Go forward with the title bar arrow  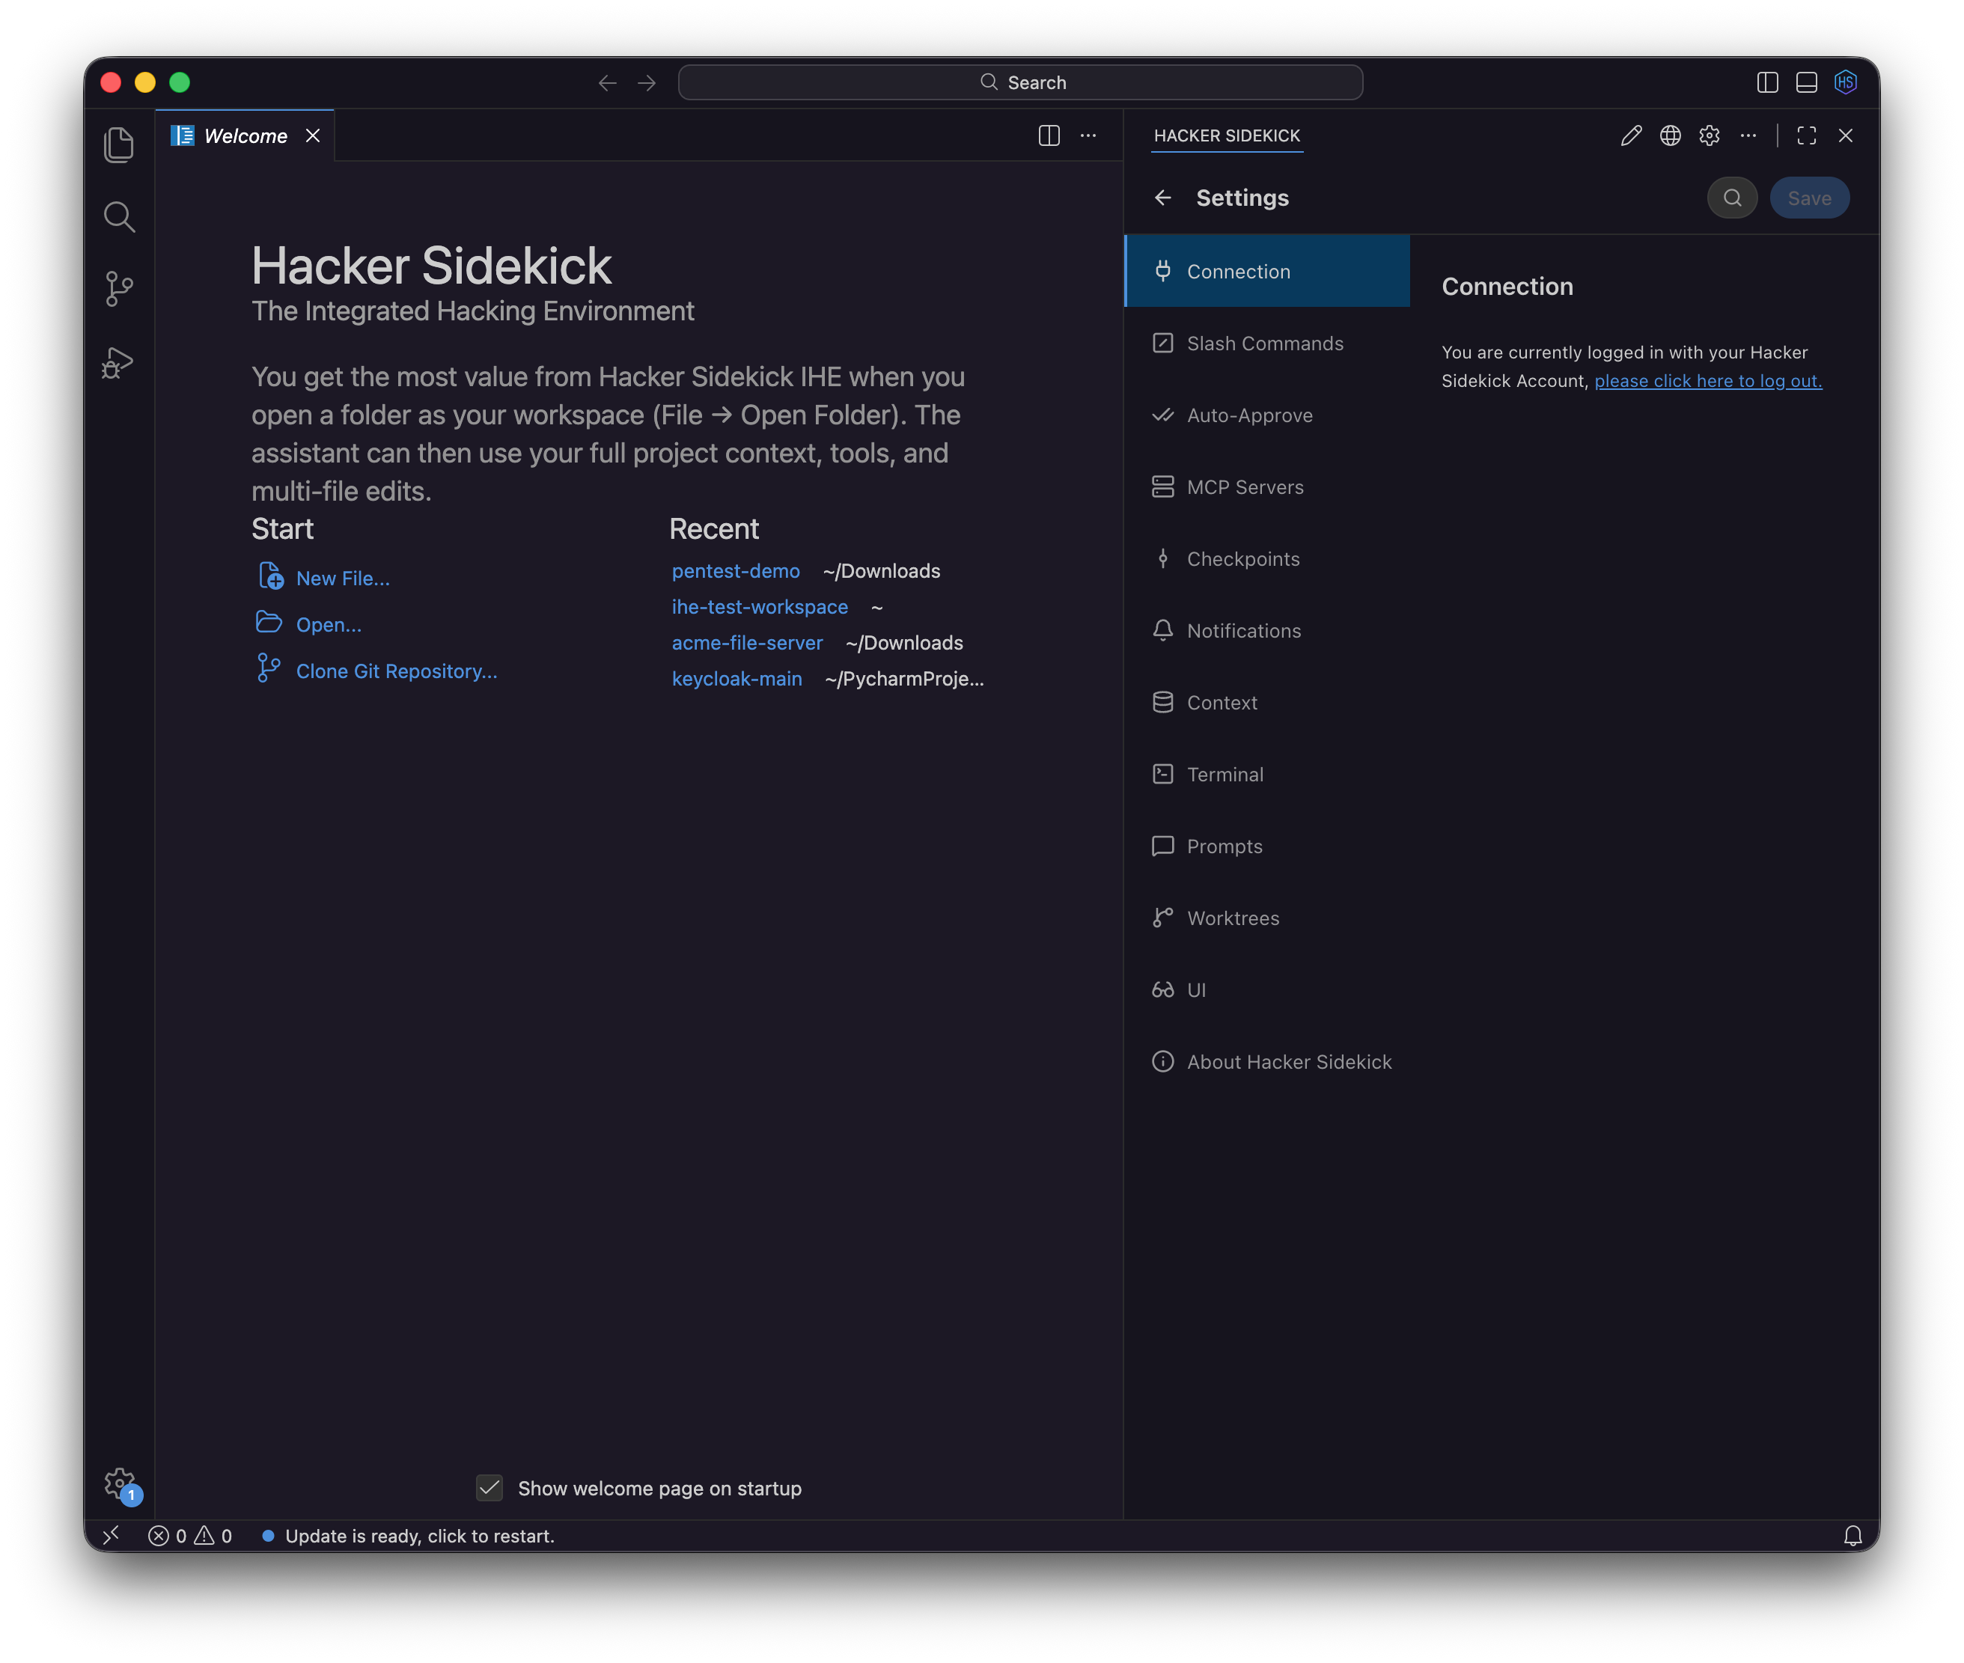click(647, 83)
